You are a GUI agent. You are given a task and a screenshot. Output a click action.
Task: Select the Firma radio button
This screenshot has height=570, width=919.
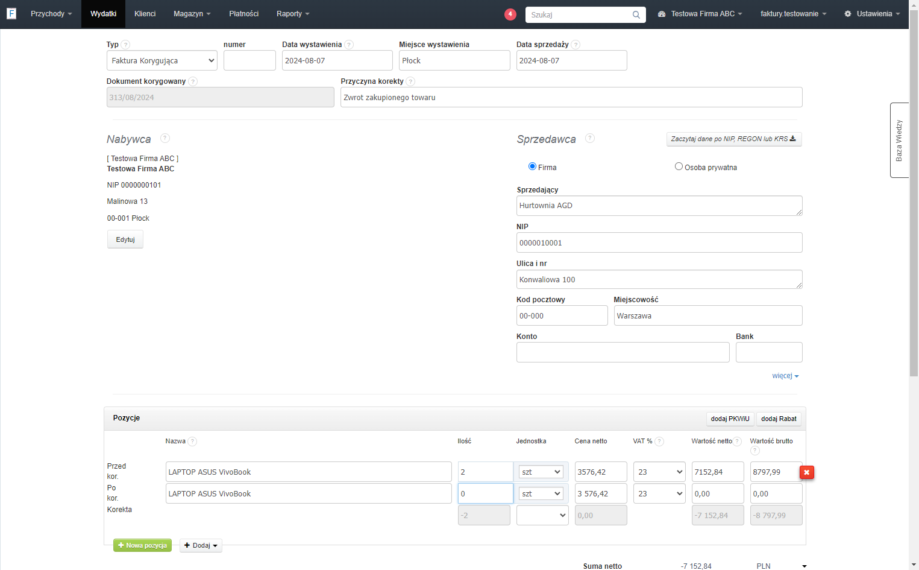pos(532,166)
